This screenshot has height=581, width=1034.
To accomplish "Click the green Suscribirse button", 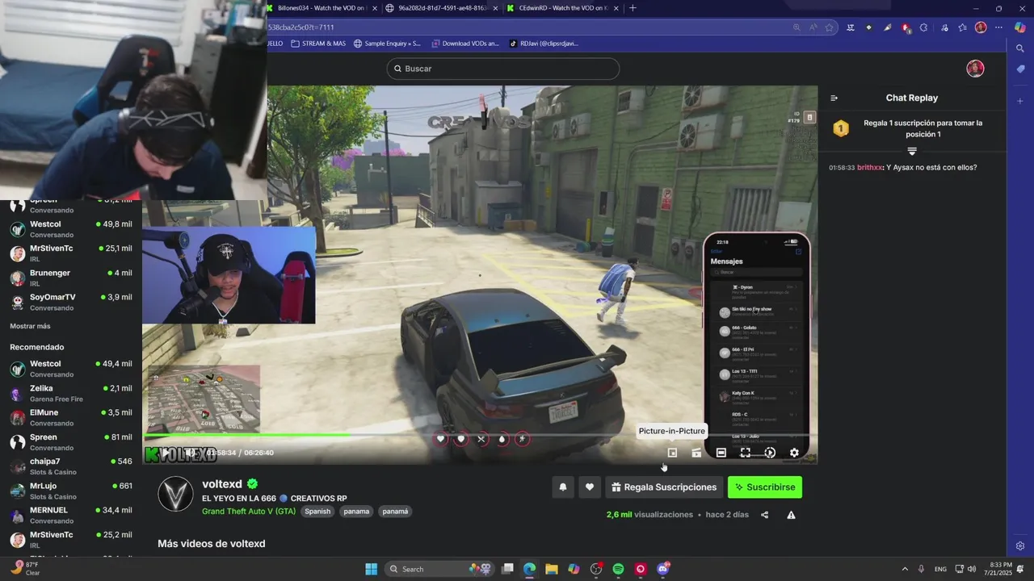I will 764,487.
